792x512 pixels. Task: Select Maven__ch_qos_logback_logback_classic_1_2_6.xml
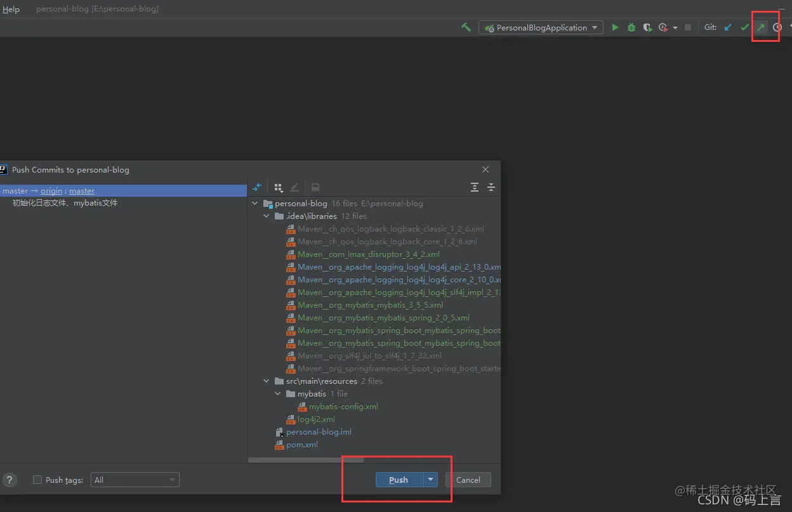391,229
